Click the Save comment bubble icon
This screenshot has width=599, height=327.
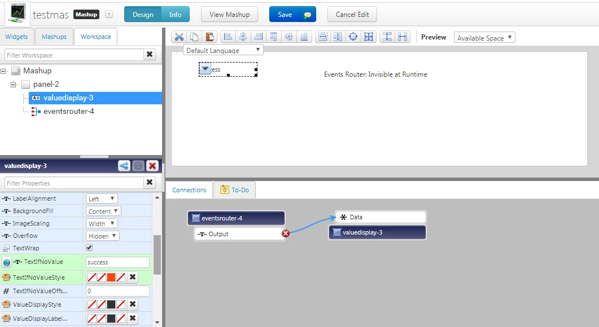point(308,15)
